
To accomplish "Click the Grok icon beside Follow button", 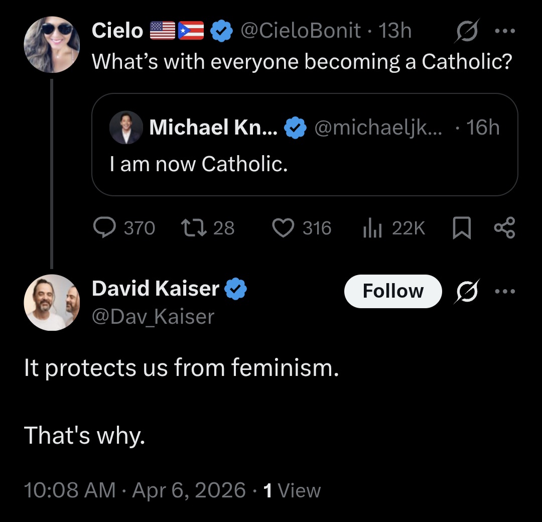I will click(467, 291).
